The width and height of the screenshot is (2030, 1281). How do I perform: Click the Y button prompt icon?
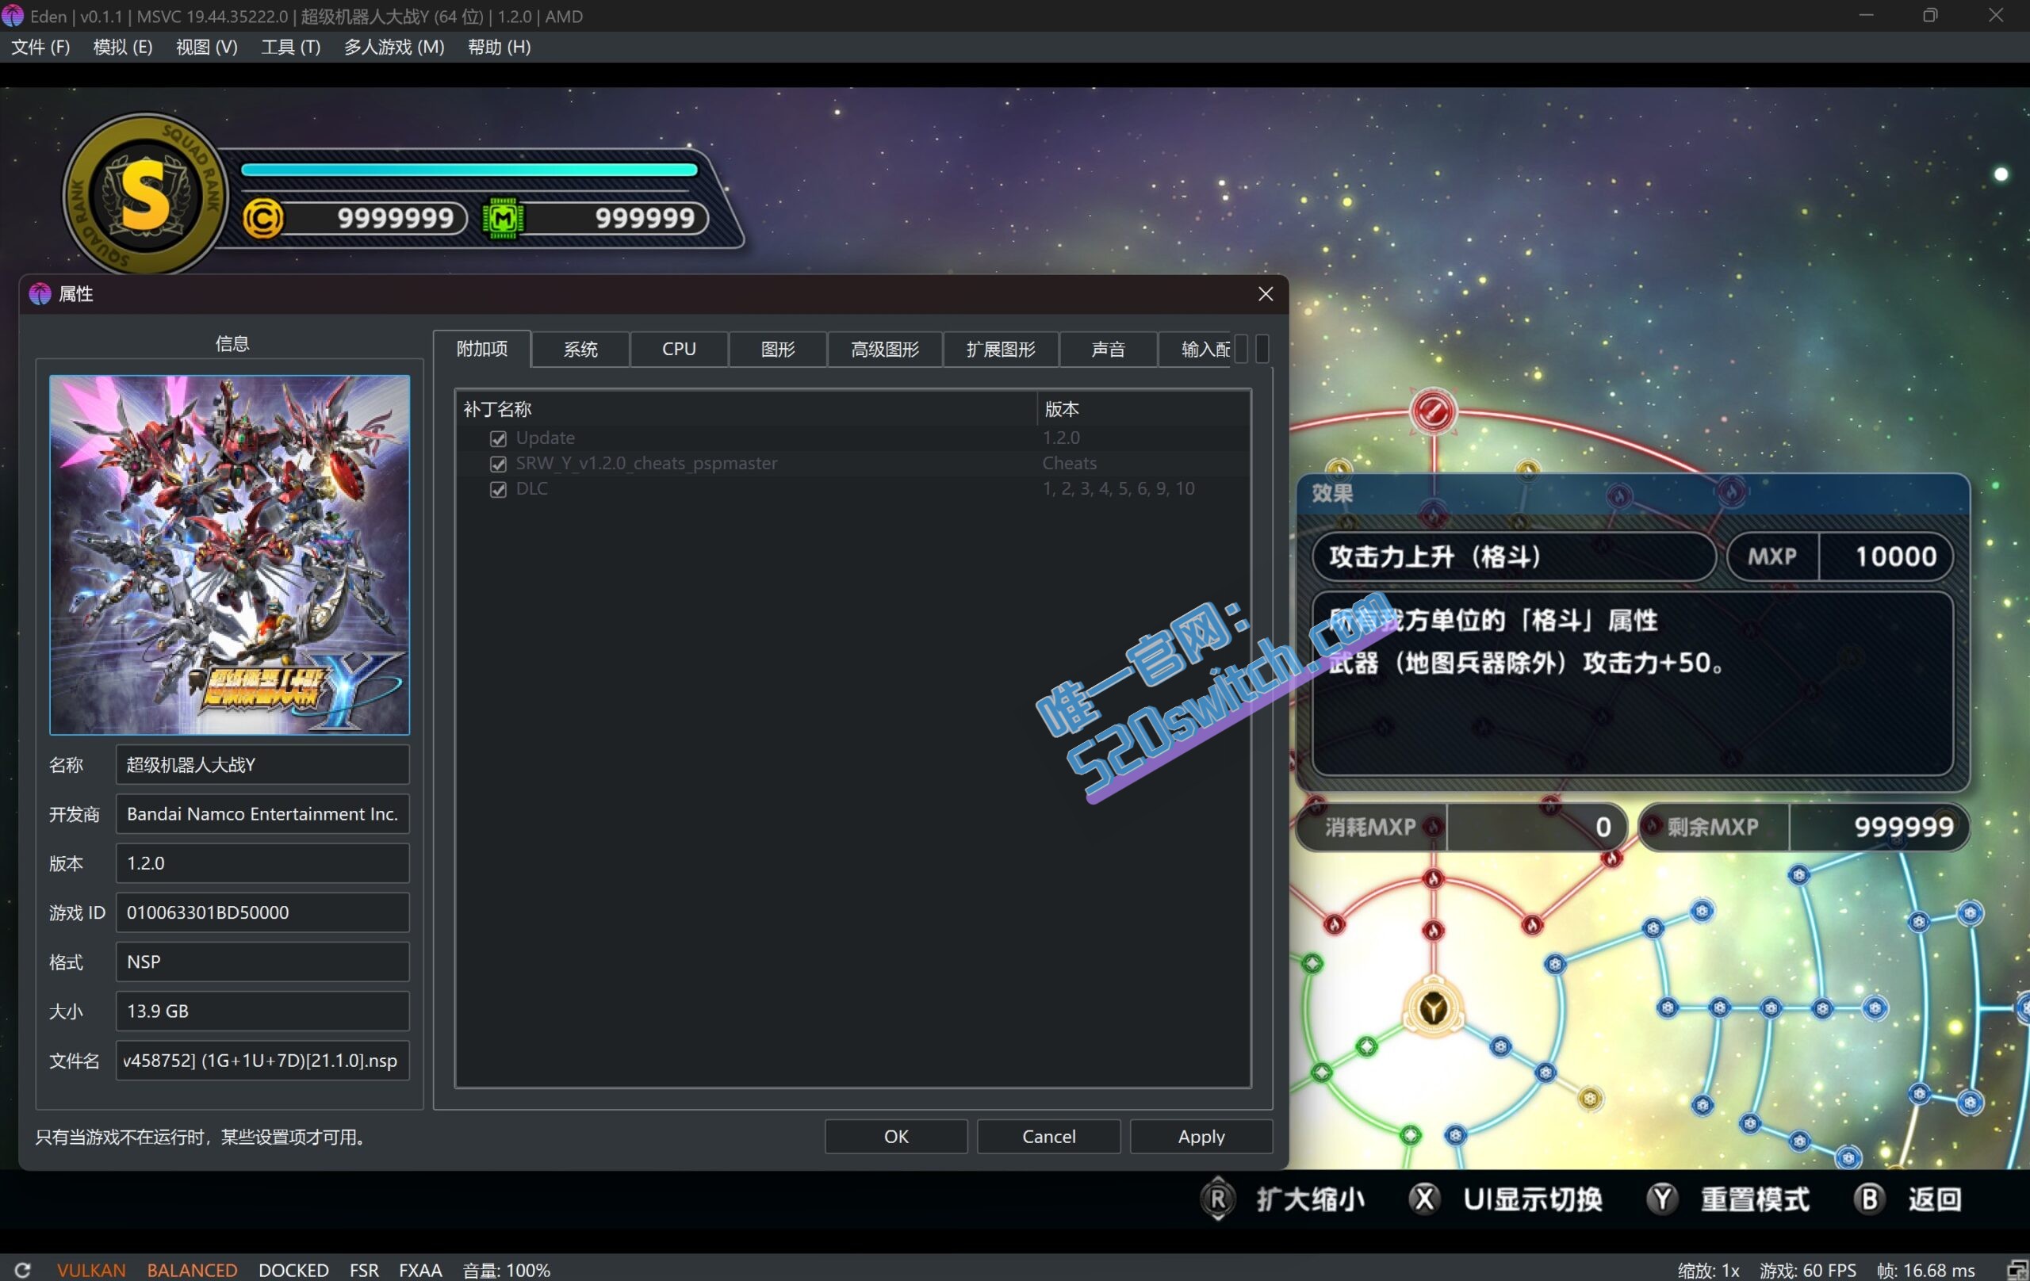coord(1661,1199)
